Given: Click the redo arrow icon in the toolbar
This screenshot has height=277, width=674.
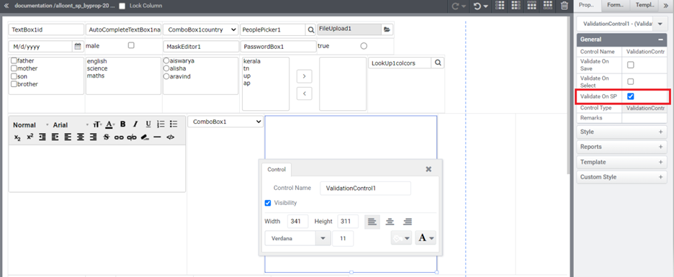Looking at the screenshot, I should 456,6.
